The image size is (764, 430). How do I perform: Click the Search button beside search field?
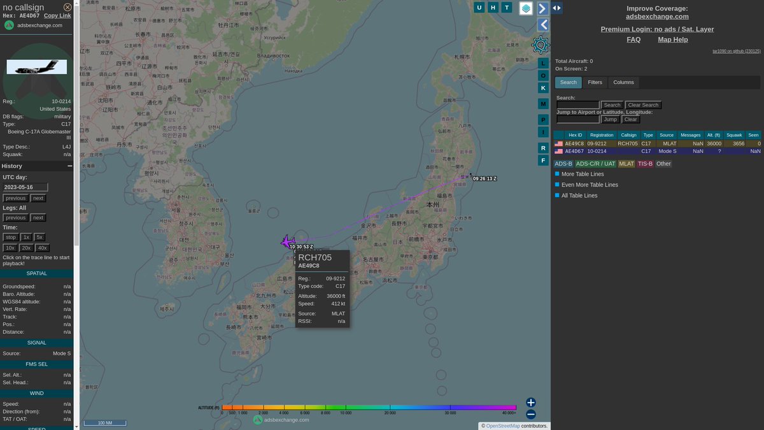[612, 105]
